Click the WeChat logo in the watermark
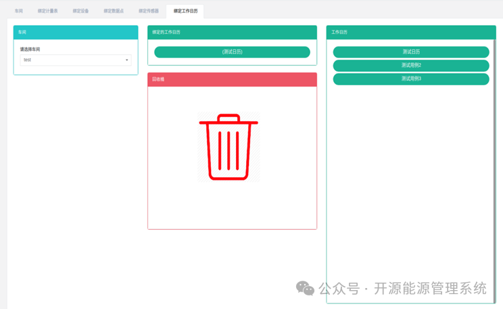 (305, 288)
